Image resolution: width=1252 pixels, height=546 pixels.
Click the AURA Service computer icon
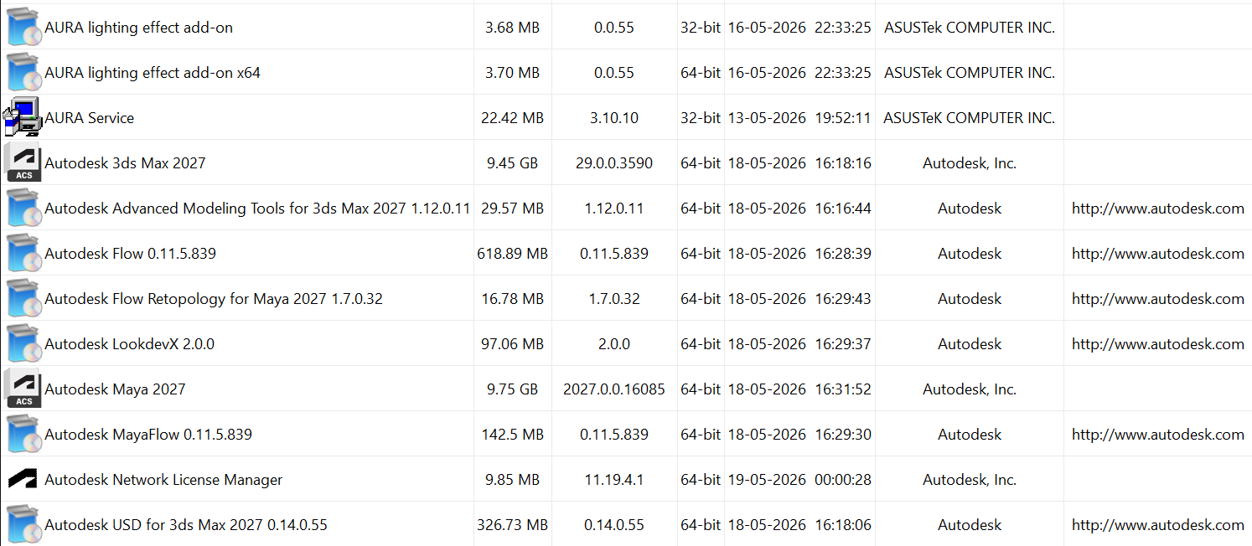pos(23,117)
